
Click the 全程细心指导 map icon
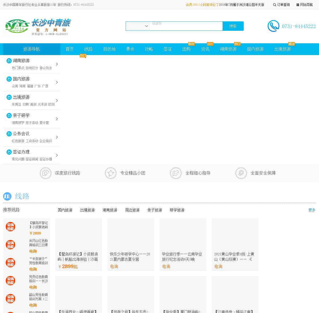coord(176,173)
